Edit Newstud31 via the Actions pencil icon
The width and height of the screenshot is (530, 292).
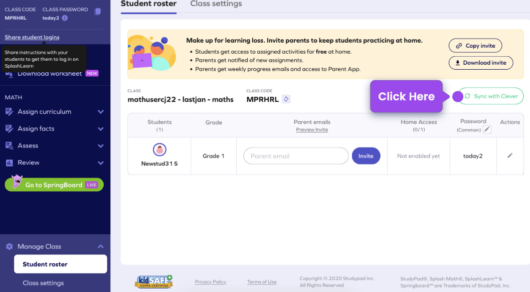[510, 156]
